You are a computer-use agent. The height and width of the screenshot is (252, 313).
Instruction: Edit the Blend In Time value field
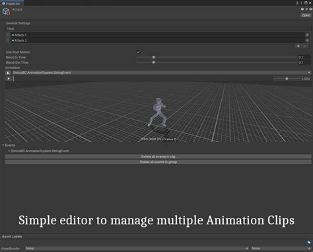click(304, 57)
